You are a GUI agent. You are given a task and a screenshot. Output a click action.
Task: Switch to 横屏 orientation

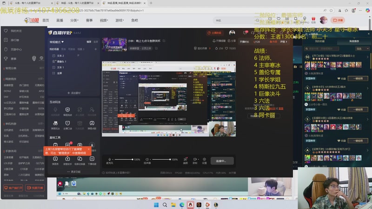click(x=89, y=42)
